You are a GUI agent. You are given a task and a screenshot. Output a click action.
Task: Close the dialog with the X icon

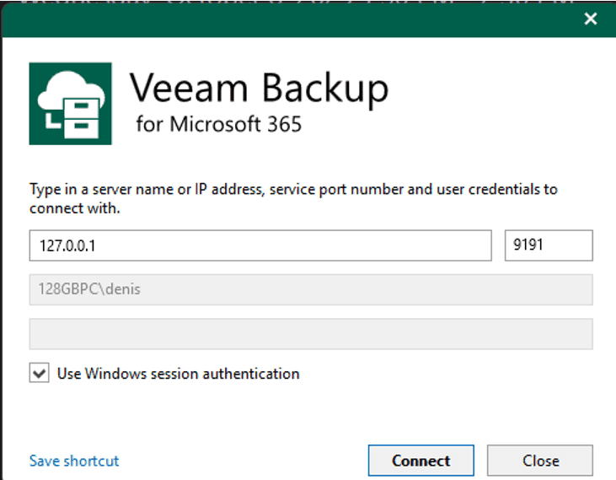(x=591, y=19)
